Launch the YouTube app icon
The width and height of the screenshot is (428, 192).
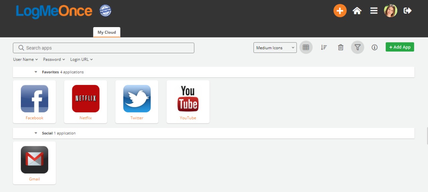[x=188, y=99]
